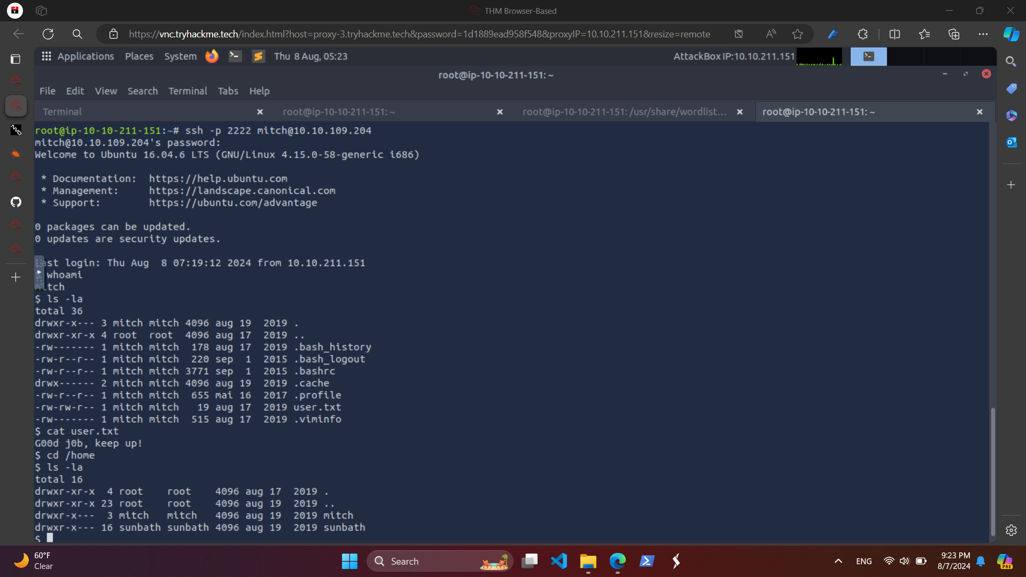Open shopping tag icon in Edge sidebar

[1011, 89]
